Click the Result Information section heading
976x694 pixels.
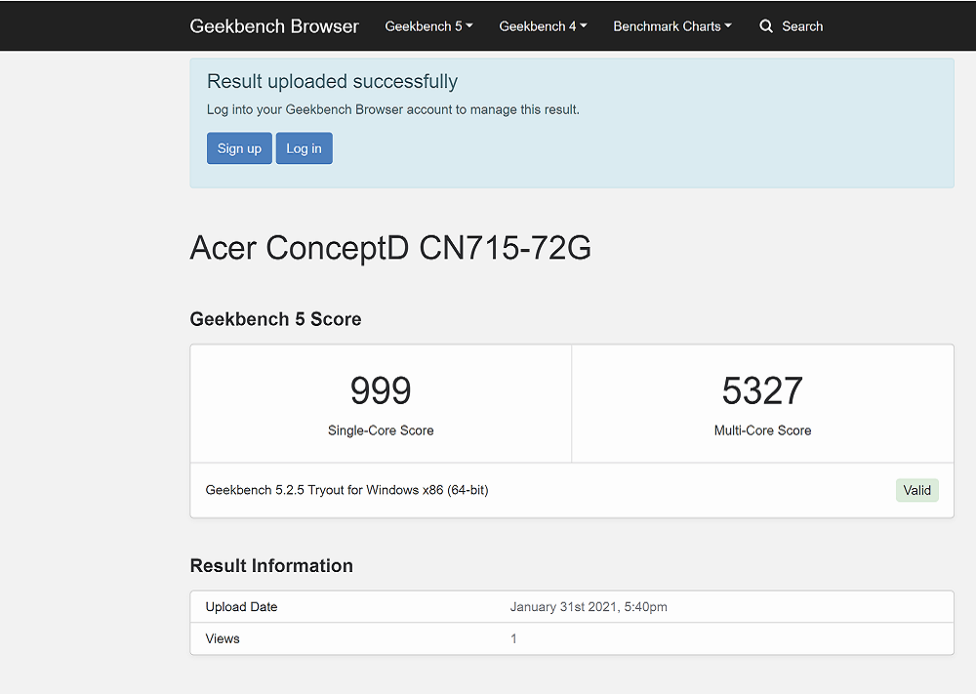[x=271, y=565]
